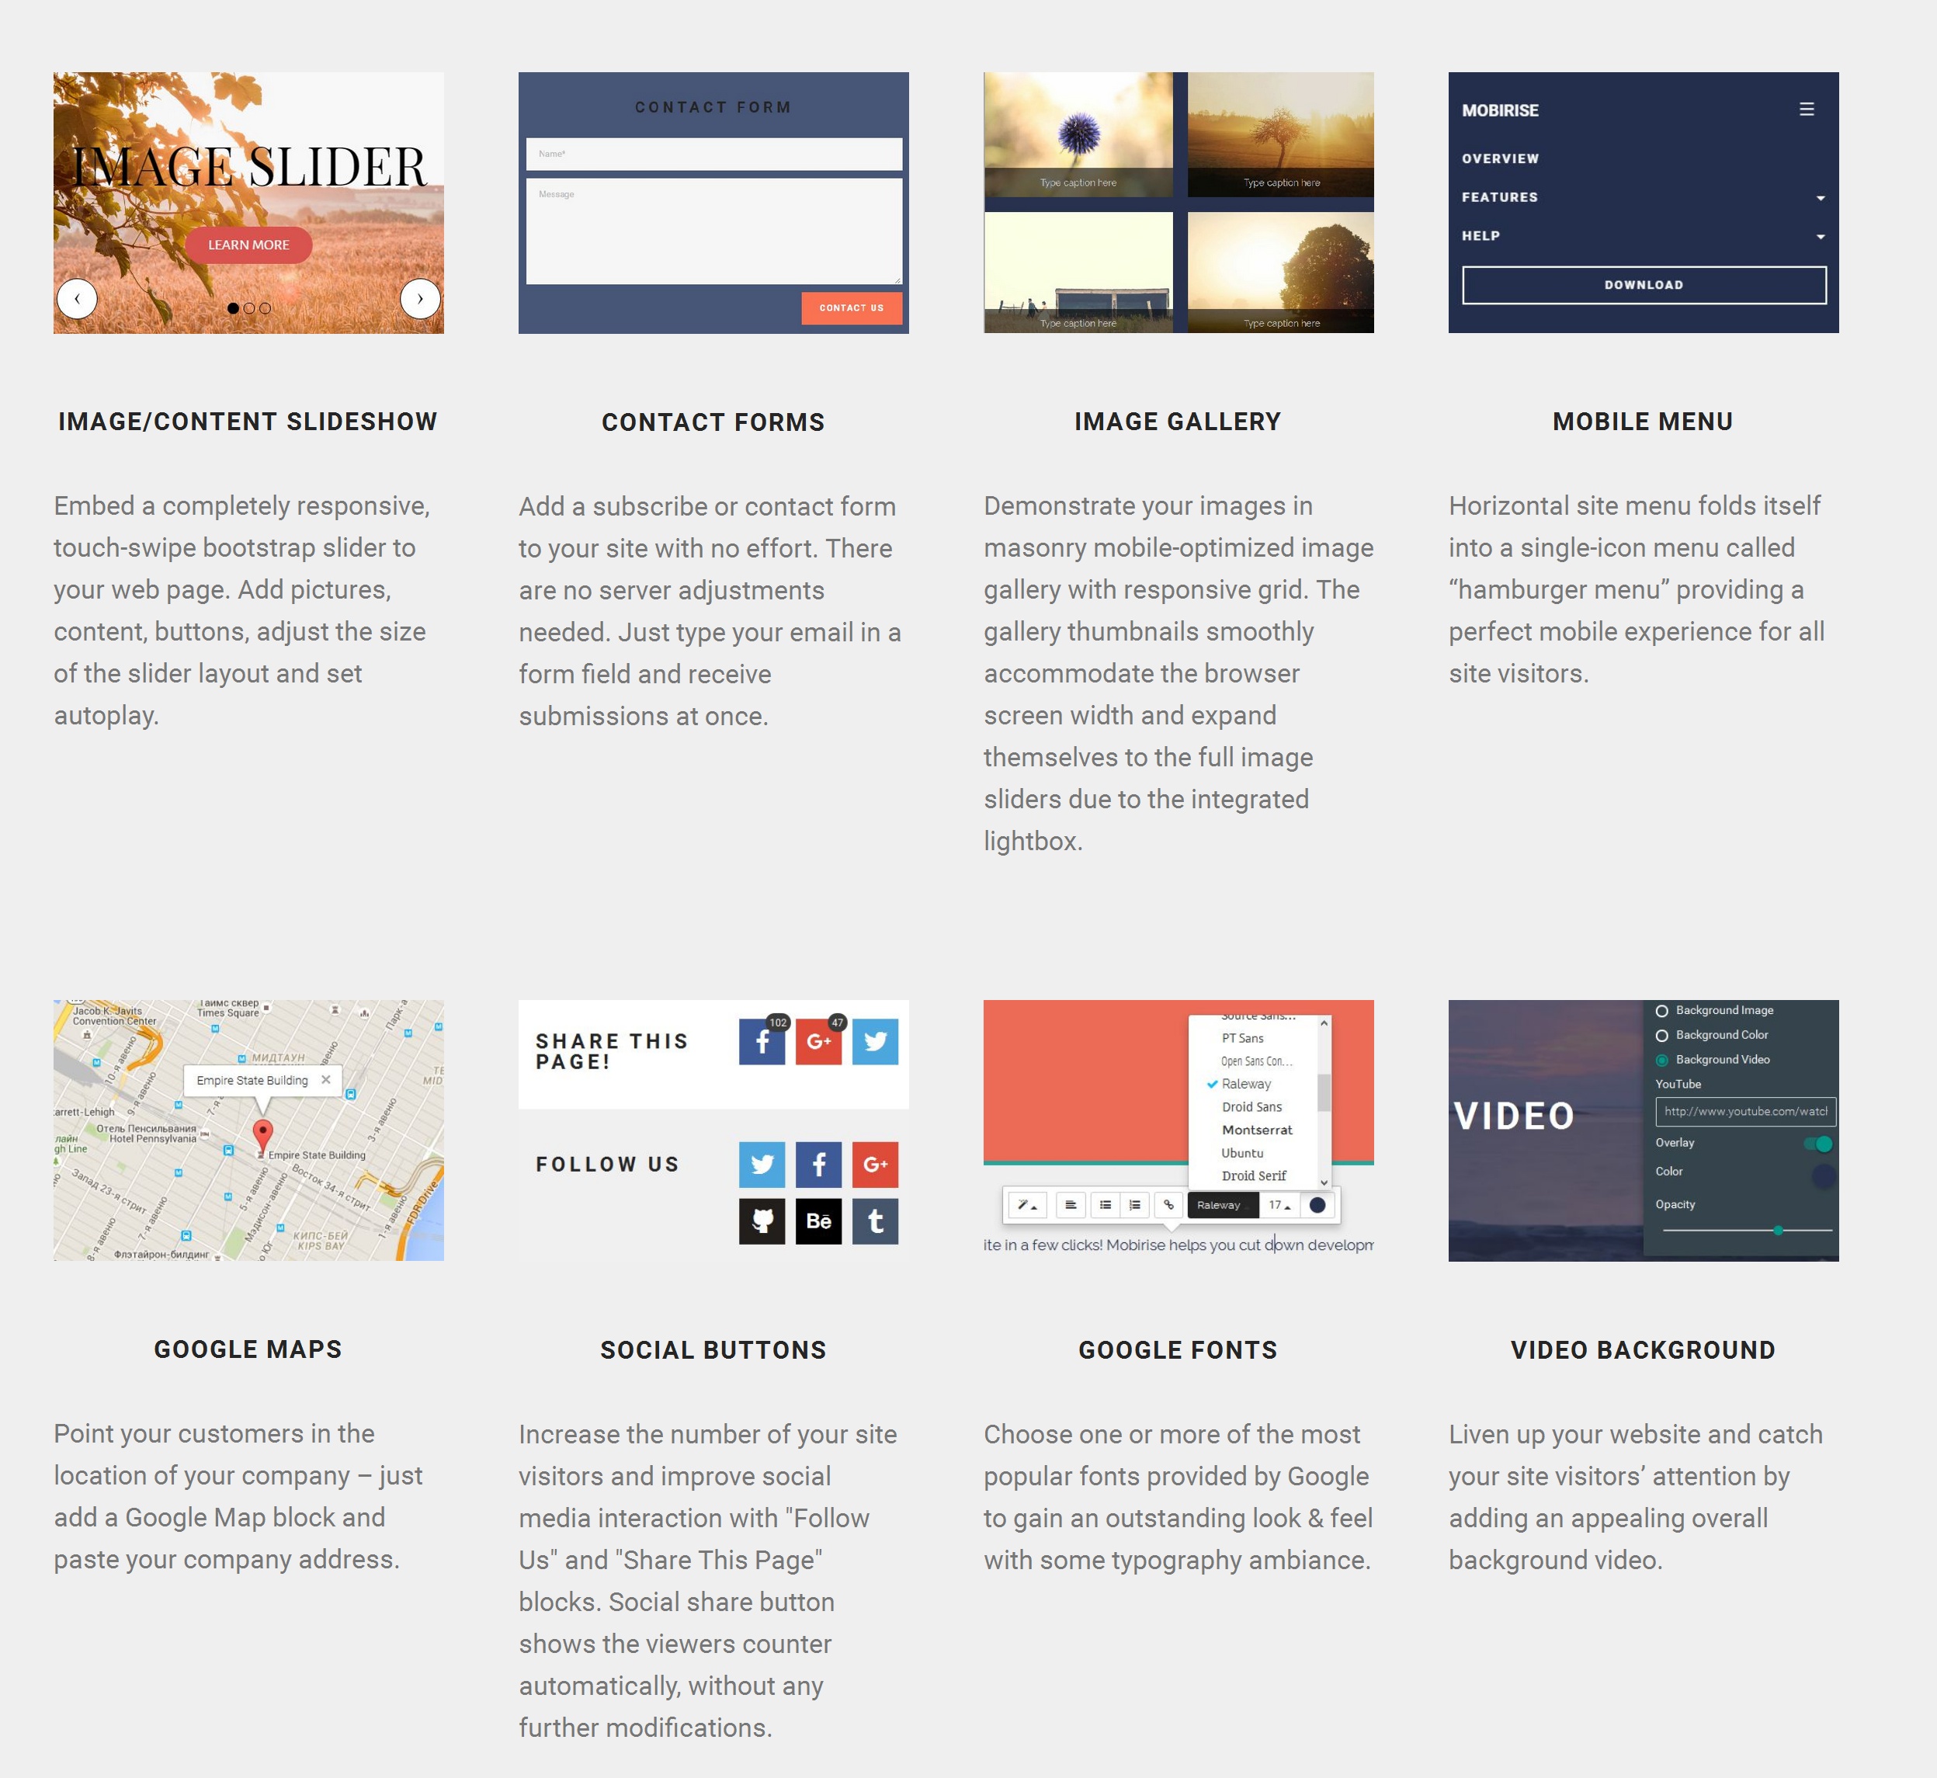Click the LEARN MORE slideshow button
1937x1778 pixels.
pos(250,243)
